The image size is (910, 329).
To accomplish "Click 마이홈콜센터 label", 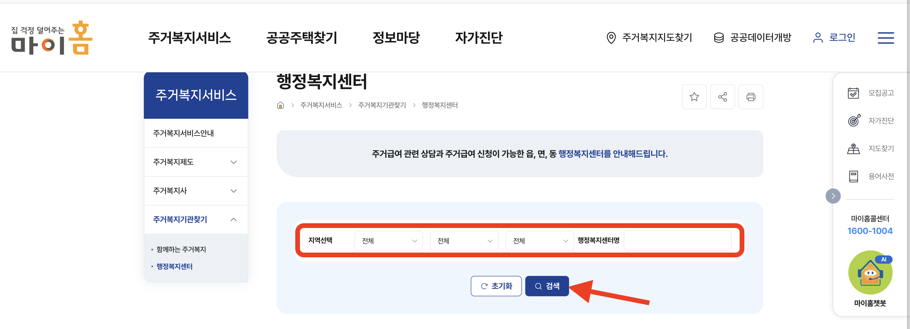I will pyautogui.click(x=870, y=218).
